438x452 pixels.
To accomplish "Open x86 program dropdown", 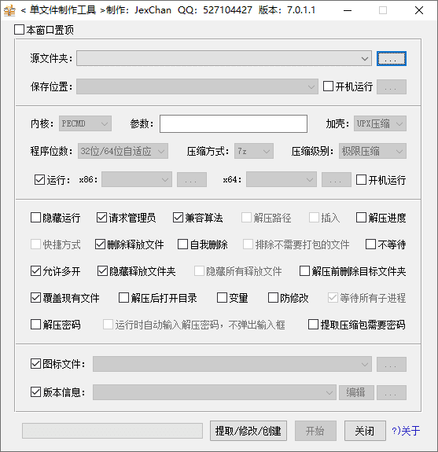I will point(137,179).
